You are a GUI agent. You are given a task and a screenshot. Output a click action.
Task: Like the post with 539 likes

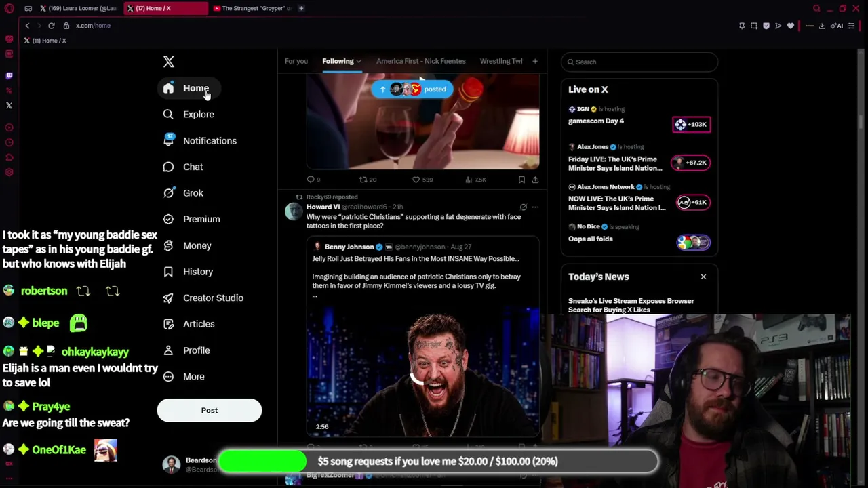(422, 180)
